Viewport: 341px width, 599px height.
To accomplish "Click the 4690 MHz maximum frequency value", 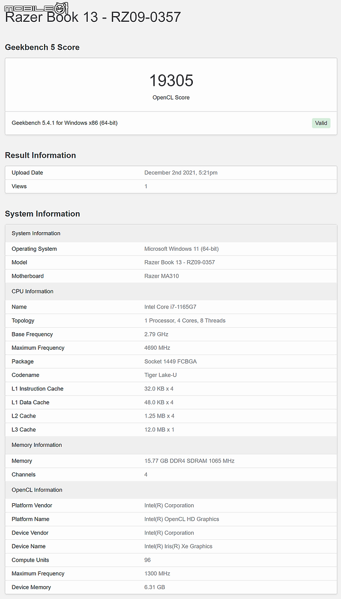I will [x=157, y=348].
